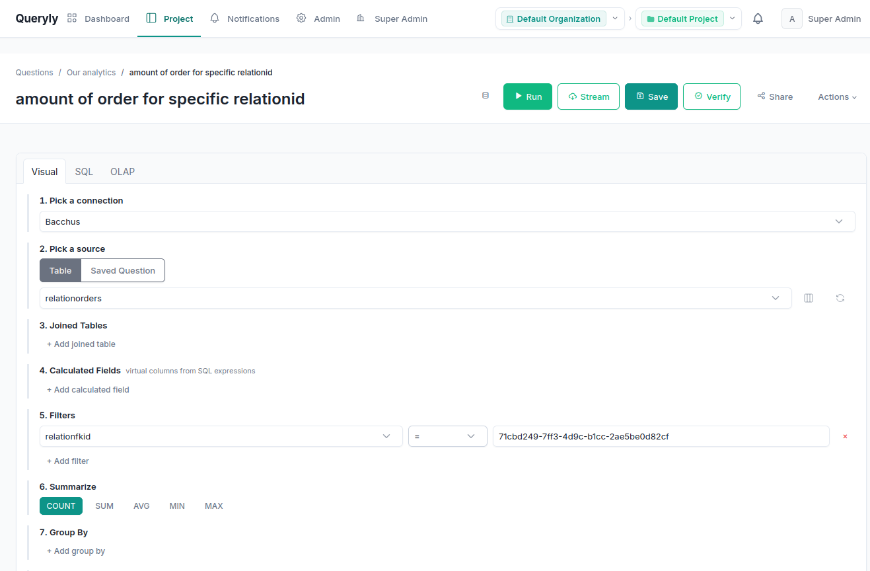
Task: Run the query
Action: coord(527,96)
